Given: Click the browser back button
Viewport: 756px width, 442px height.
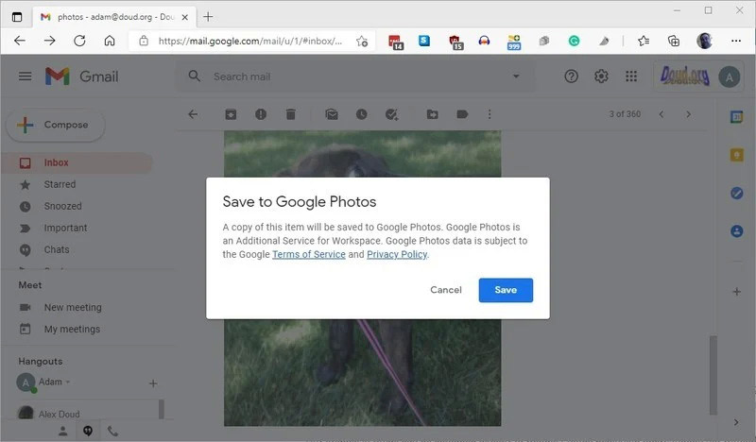Looking at the screenshot, I should (x=20, y=41).
